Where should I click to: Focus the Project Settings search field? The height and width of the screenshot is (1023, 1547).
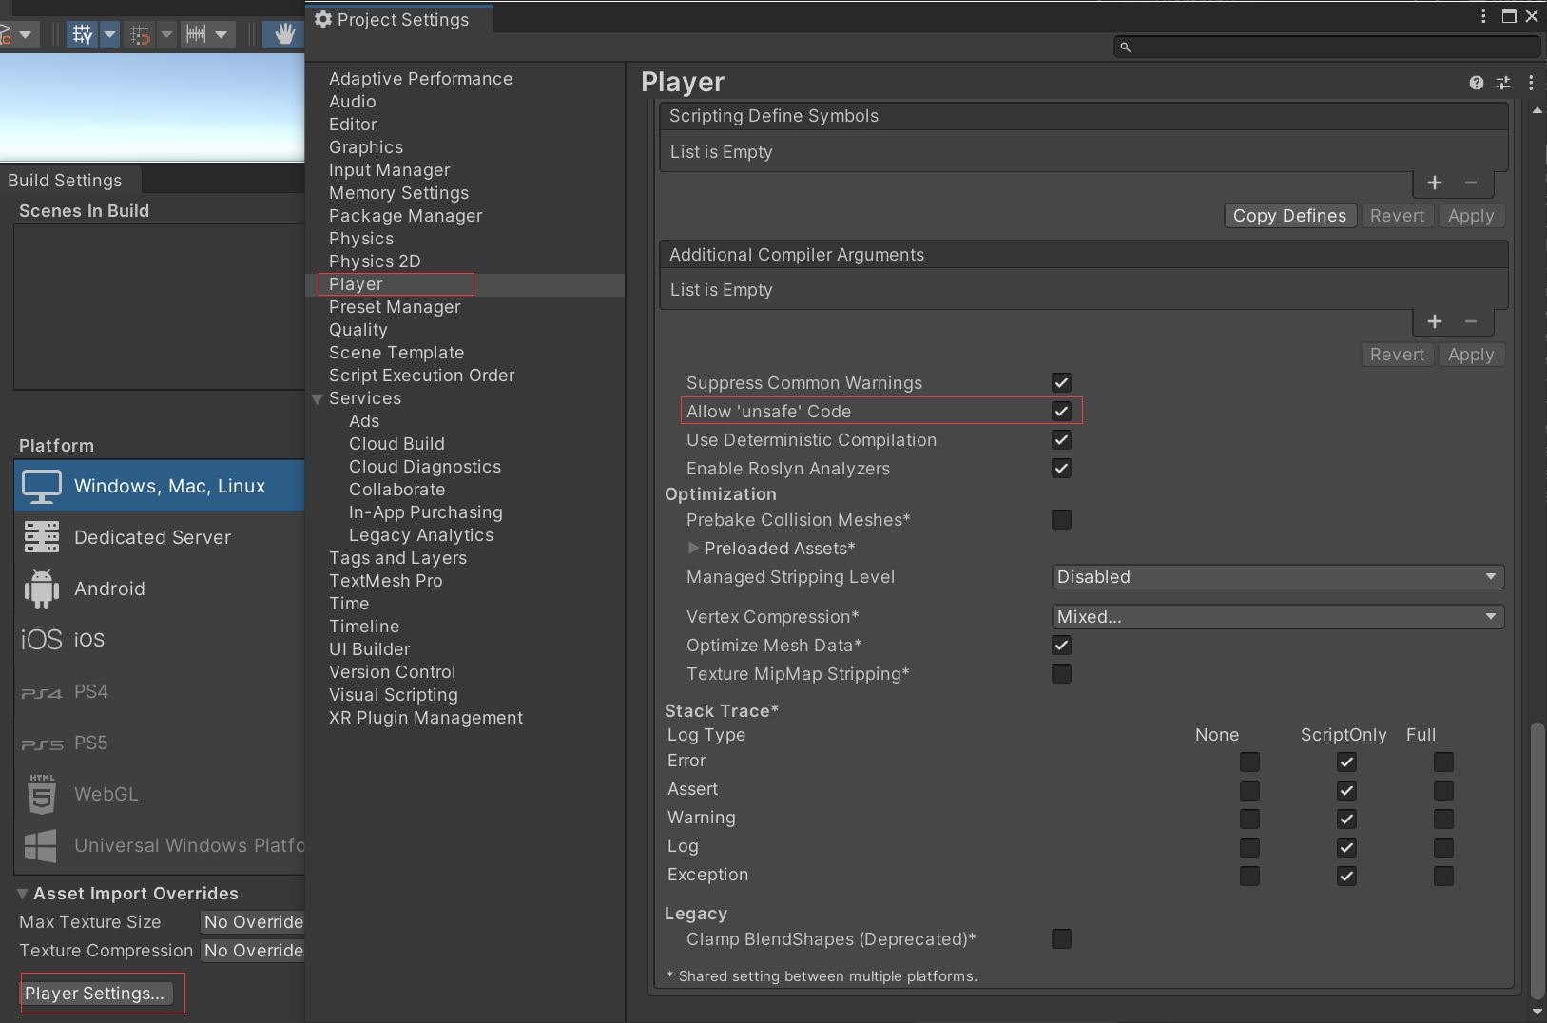tap(1327, 47)
